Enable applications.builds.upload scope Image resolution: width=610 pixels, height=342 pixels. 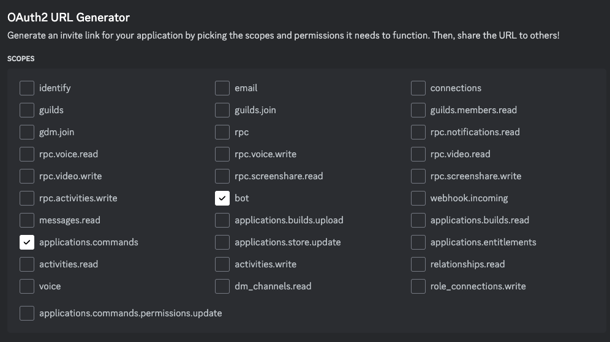tap(222, 220)
